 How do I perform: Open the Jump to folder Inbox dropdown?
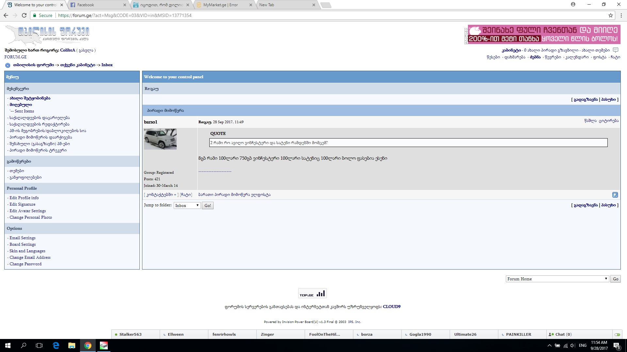(187, 205)
